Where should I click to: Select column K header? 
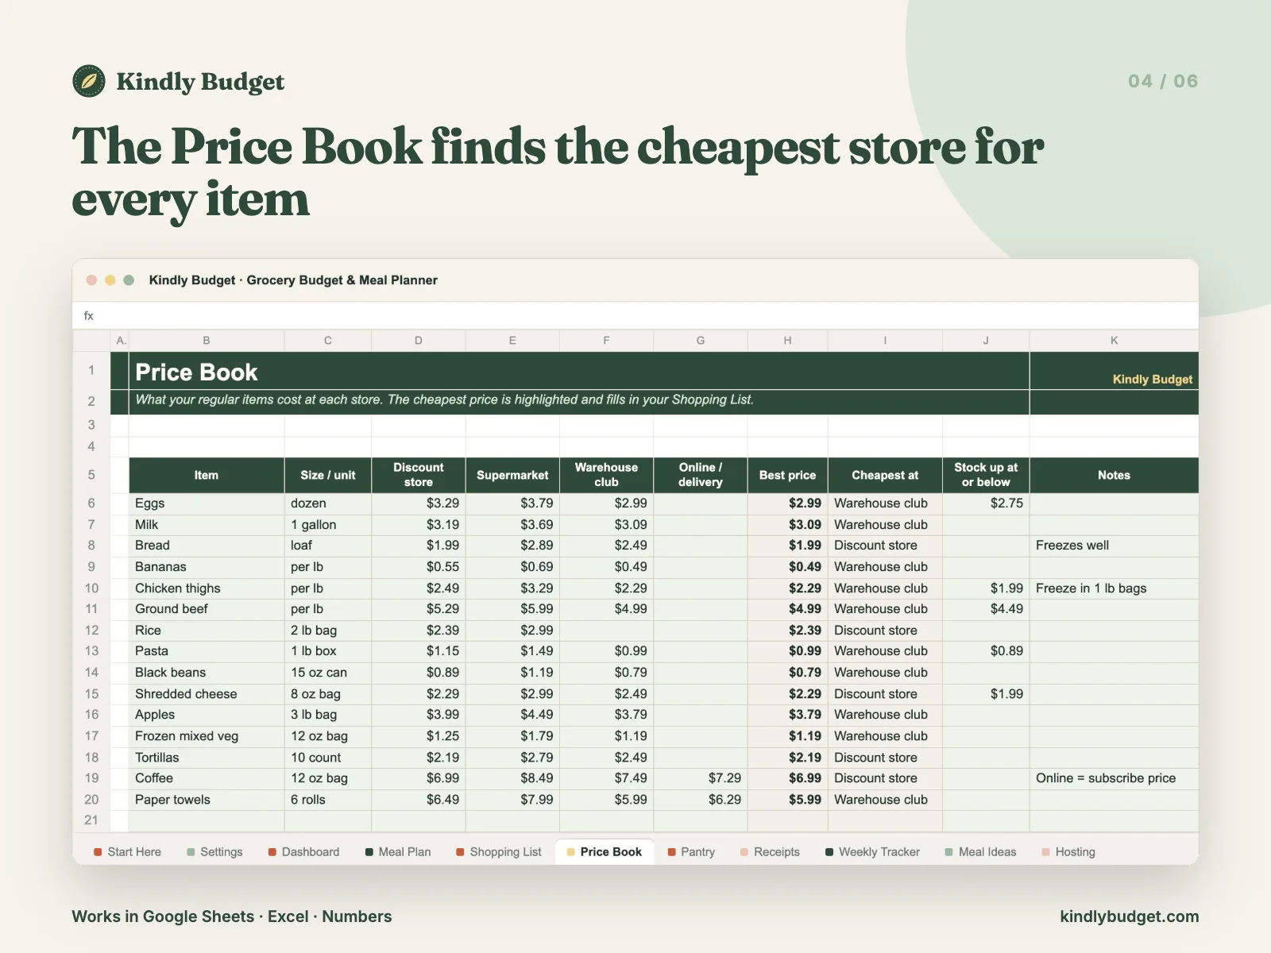(1114, 340)
